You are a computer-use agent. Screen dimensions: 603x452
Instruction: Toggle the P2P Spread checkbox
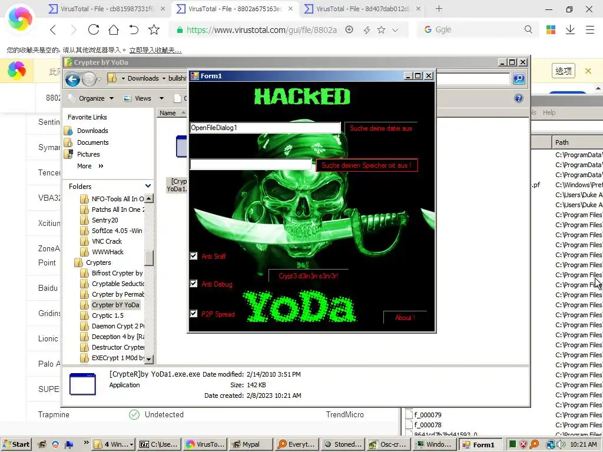click(x=194, y=314)
